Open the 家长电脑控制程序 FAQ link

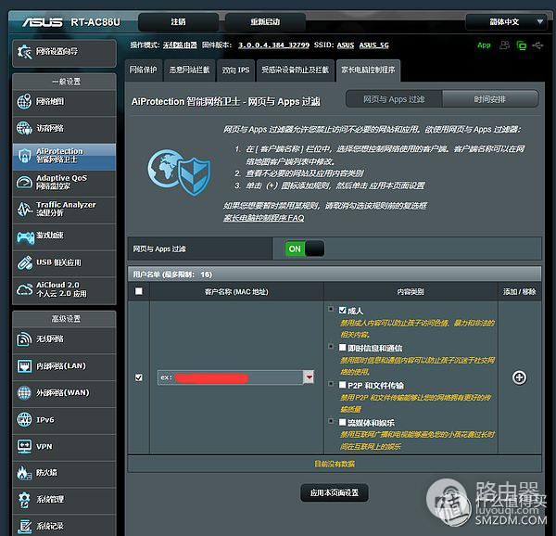pos(264,218)
